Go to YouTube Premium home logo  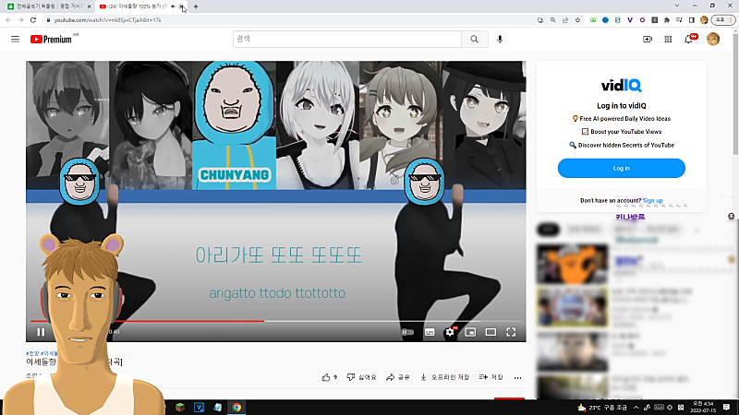point(51,40)
